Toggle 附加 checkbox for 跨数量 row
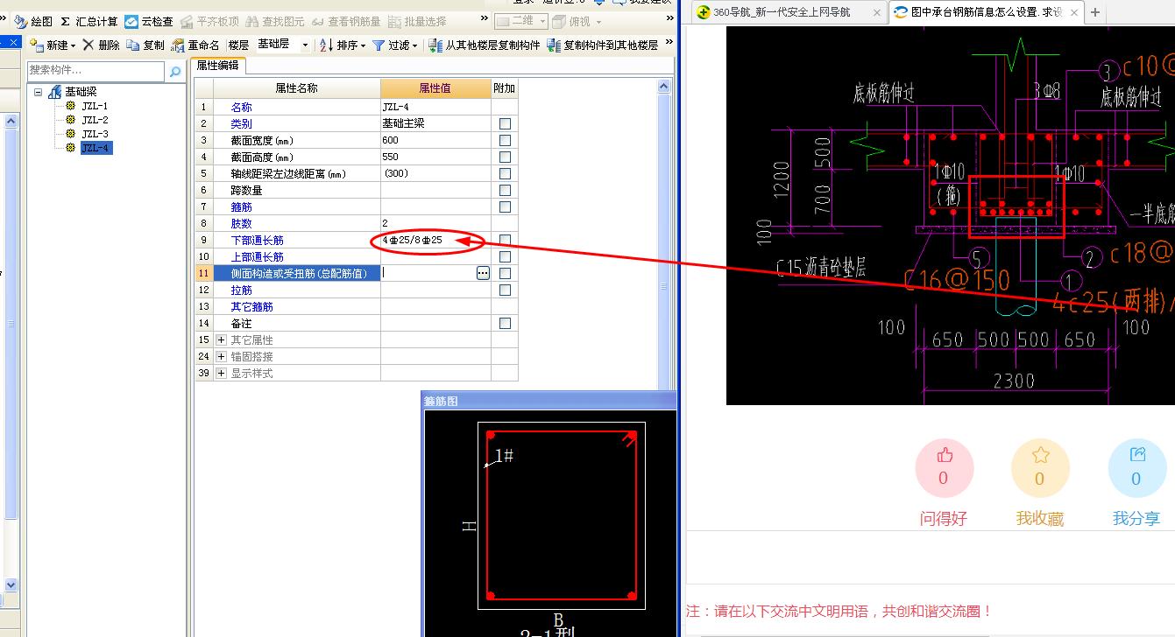 click(x=505, y=190)
